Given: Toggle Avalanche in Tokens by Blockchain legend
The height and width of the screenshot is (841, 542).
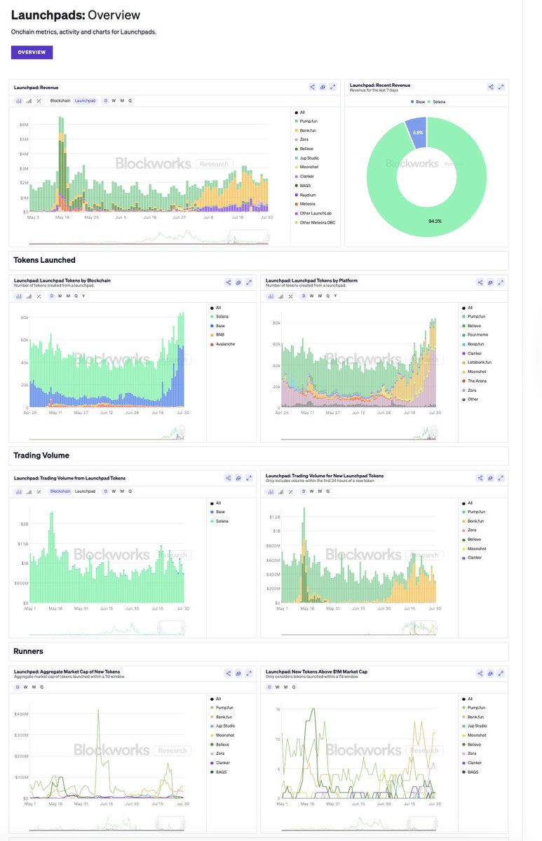Looking at the screenshot, I should click(x=222, y=344).
